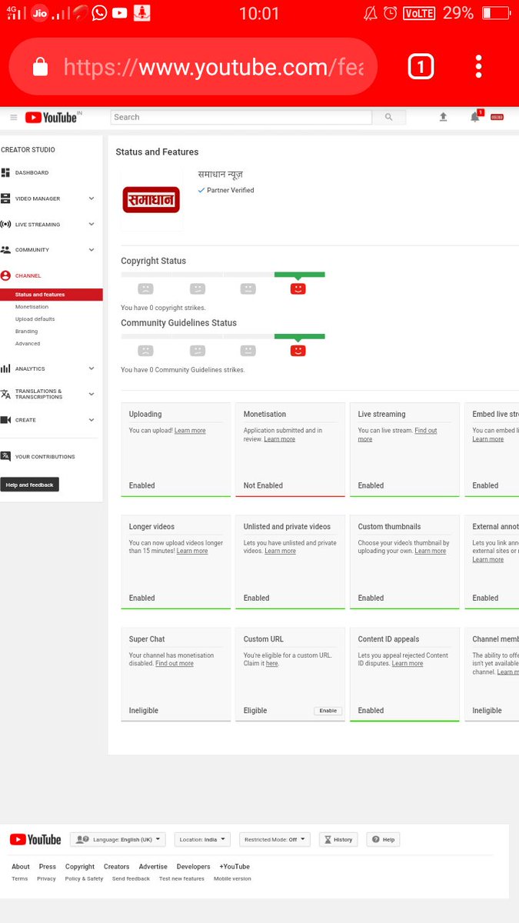Open the browser tab switcher
The height and width of the screenshot is (923, 519).
click(421, 67)
